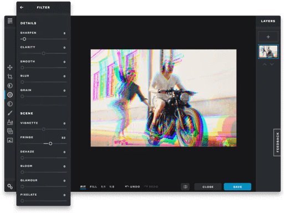
Task: Click the DETAILS section heading
Action: point(28,23)
